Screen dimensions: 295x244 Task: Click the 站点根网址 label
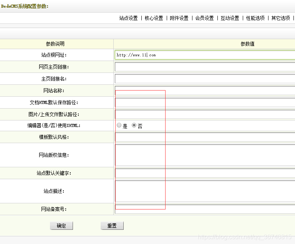(x=54, y=55)
